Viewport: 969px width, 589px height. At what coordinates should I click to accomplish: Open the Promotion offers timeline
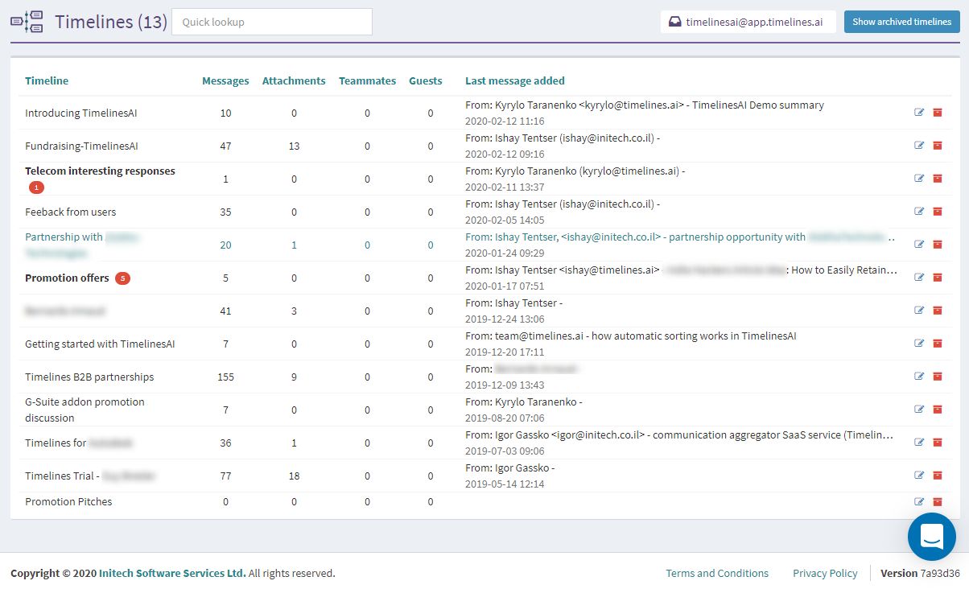point(67,278)
